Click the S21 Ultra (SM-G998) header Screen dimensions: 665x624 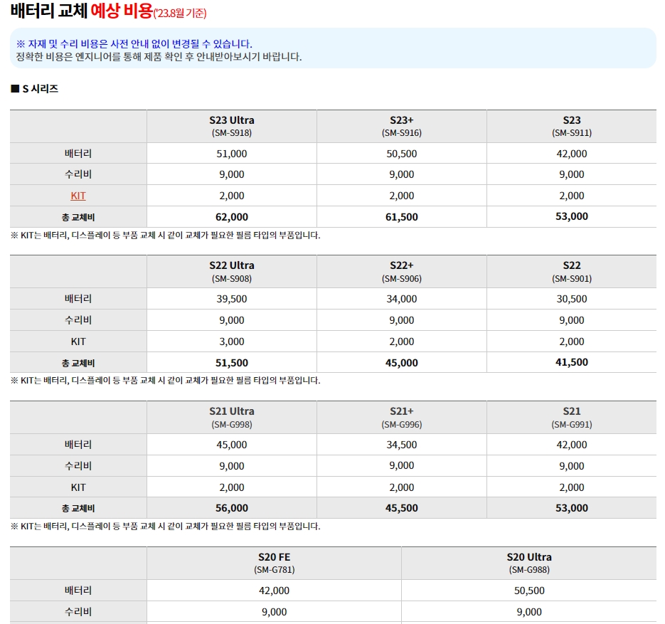[231, 416]
